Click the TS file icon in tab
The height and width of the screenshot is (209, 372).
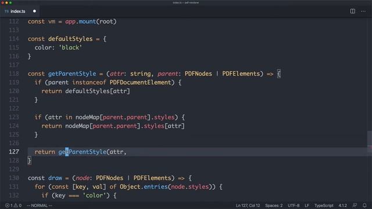coord(6,12)
